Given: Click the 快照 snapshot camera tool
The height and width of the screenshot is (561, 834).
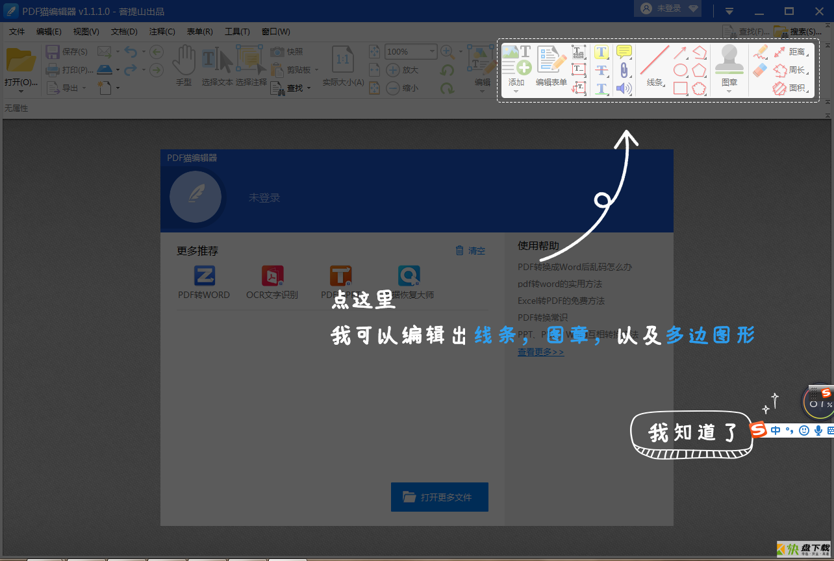Looking at the screenshot, I should click(x=287, y=52).
